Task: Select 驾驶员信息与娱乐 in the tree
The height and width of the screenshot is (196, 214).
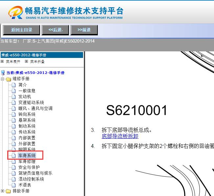Action: point(35,173)
